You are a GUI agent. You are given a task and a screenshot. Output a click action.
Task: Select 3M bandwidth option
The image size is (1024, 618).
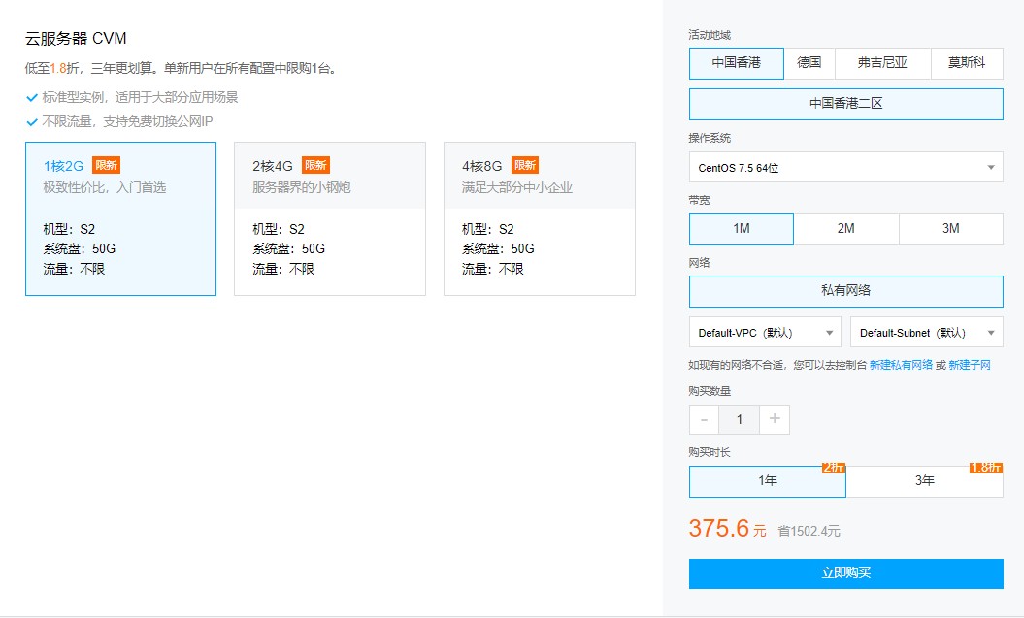pos(951,229)
